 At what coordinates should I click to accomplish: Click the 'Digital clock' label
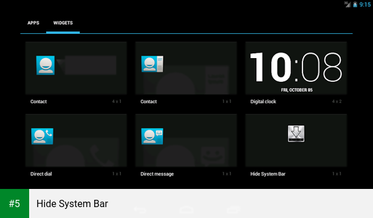click(x=263, y=102)
